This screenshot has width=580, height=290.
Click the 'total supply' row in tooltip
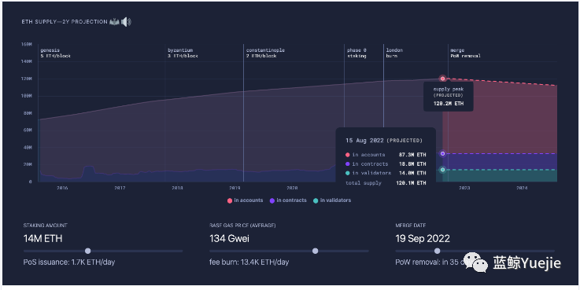point(386,182)
